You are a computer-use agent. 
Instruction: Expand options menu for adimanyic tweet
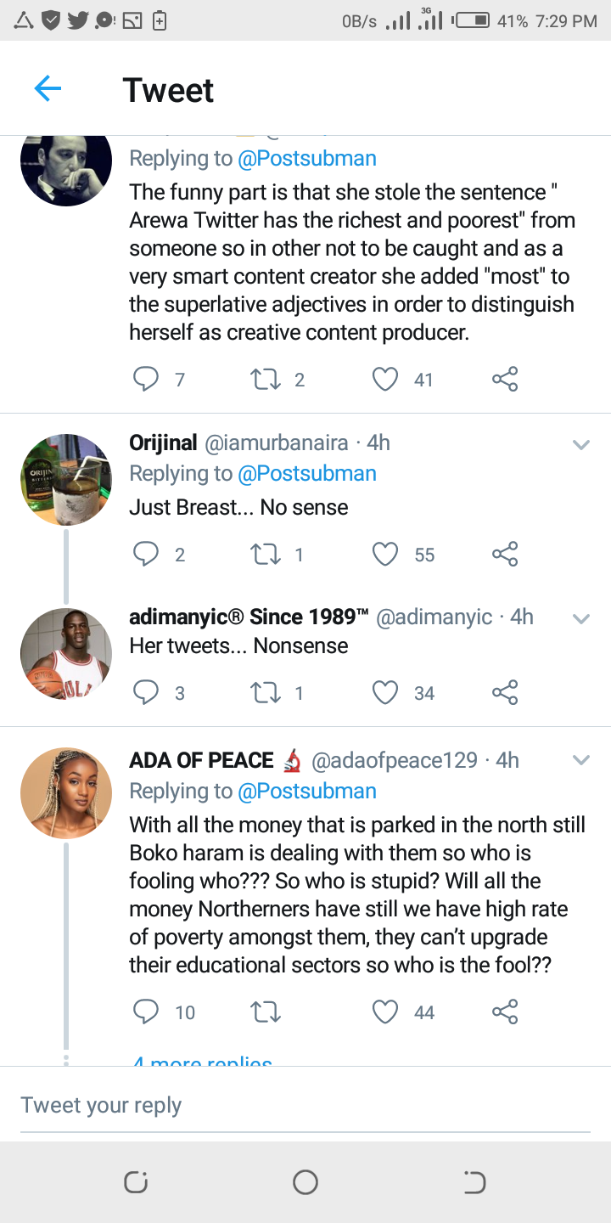click(581, 618)
